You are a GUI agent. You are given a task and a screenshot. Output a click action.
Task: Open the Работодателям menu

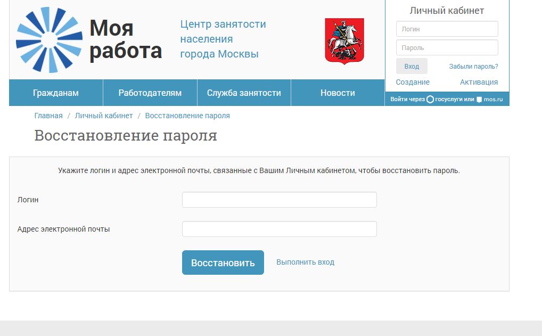click(x=150, y=93)
